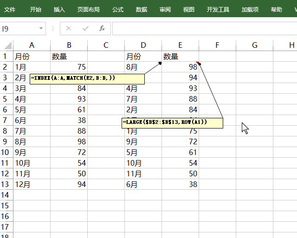
Task: Select cell A11 with 10月
Action: pyautogui.click(x=32, y=163)
